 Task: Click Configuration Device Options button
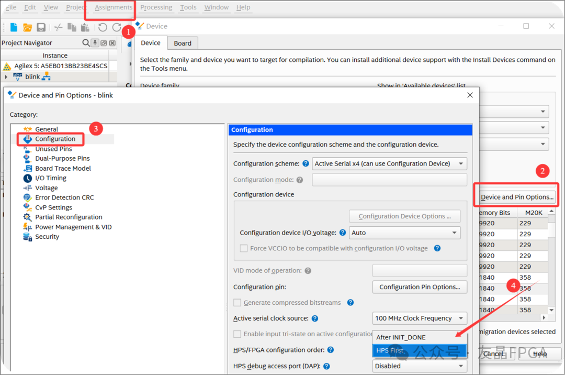[x=404, y=216]
